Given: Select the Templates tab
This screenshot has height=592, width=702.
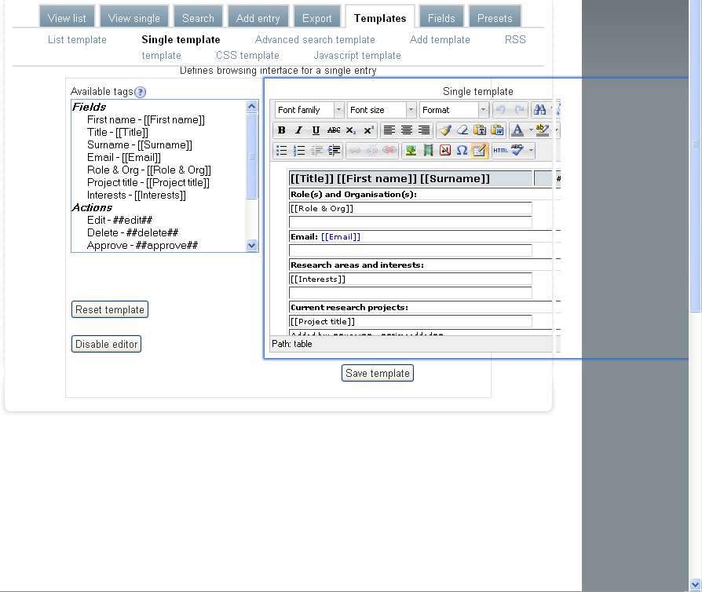Looking at the screenshot, I should (380, 18).
